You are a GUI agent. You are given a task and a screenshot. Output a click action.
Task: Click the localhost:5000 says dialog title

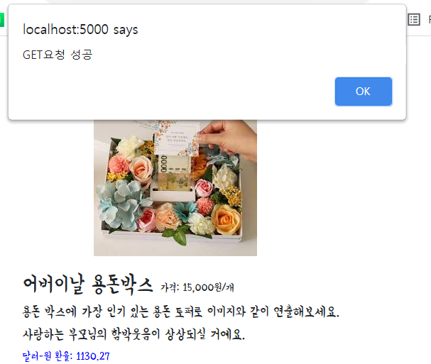pyautogui.click(x=80, y=29)
